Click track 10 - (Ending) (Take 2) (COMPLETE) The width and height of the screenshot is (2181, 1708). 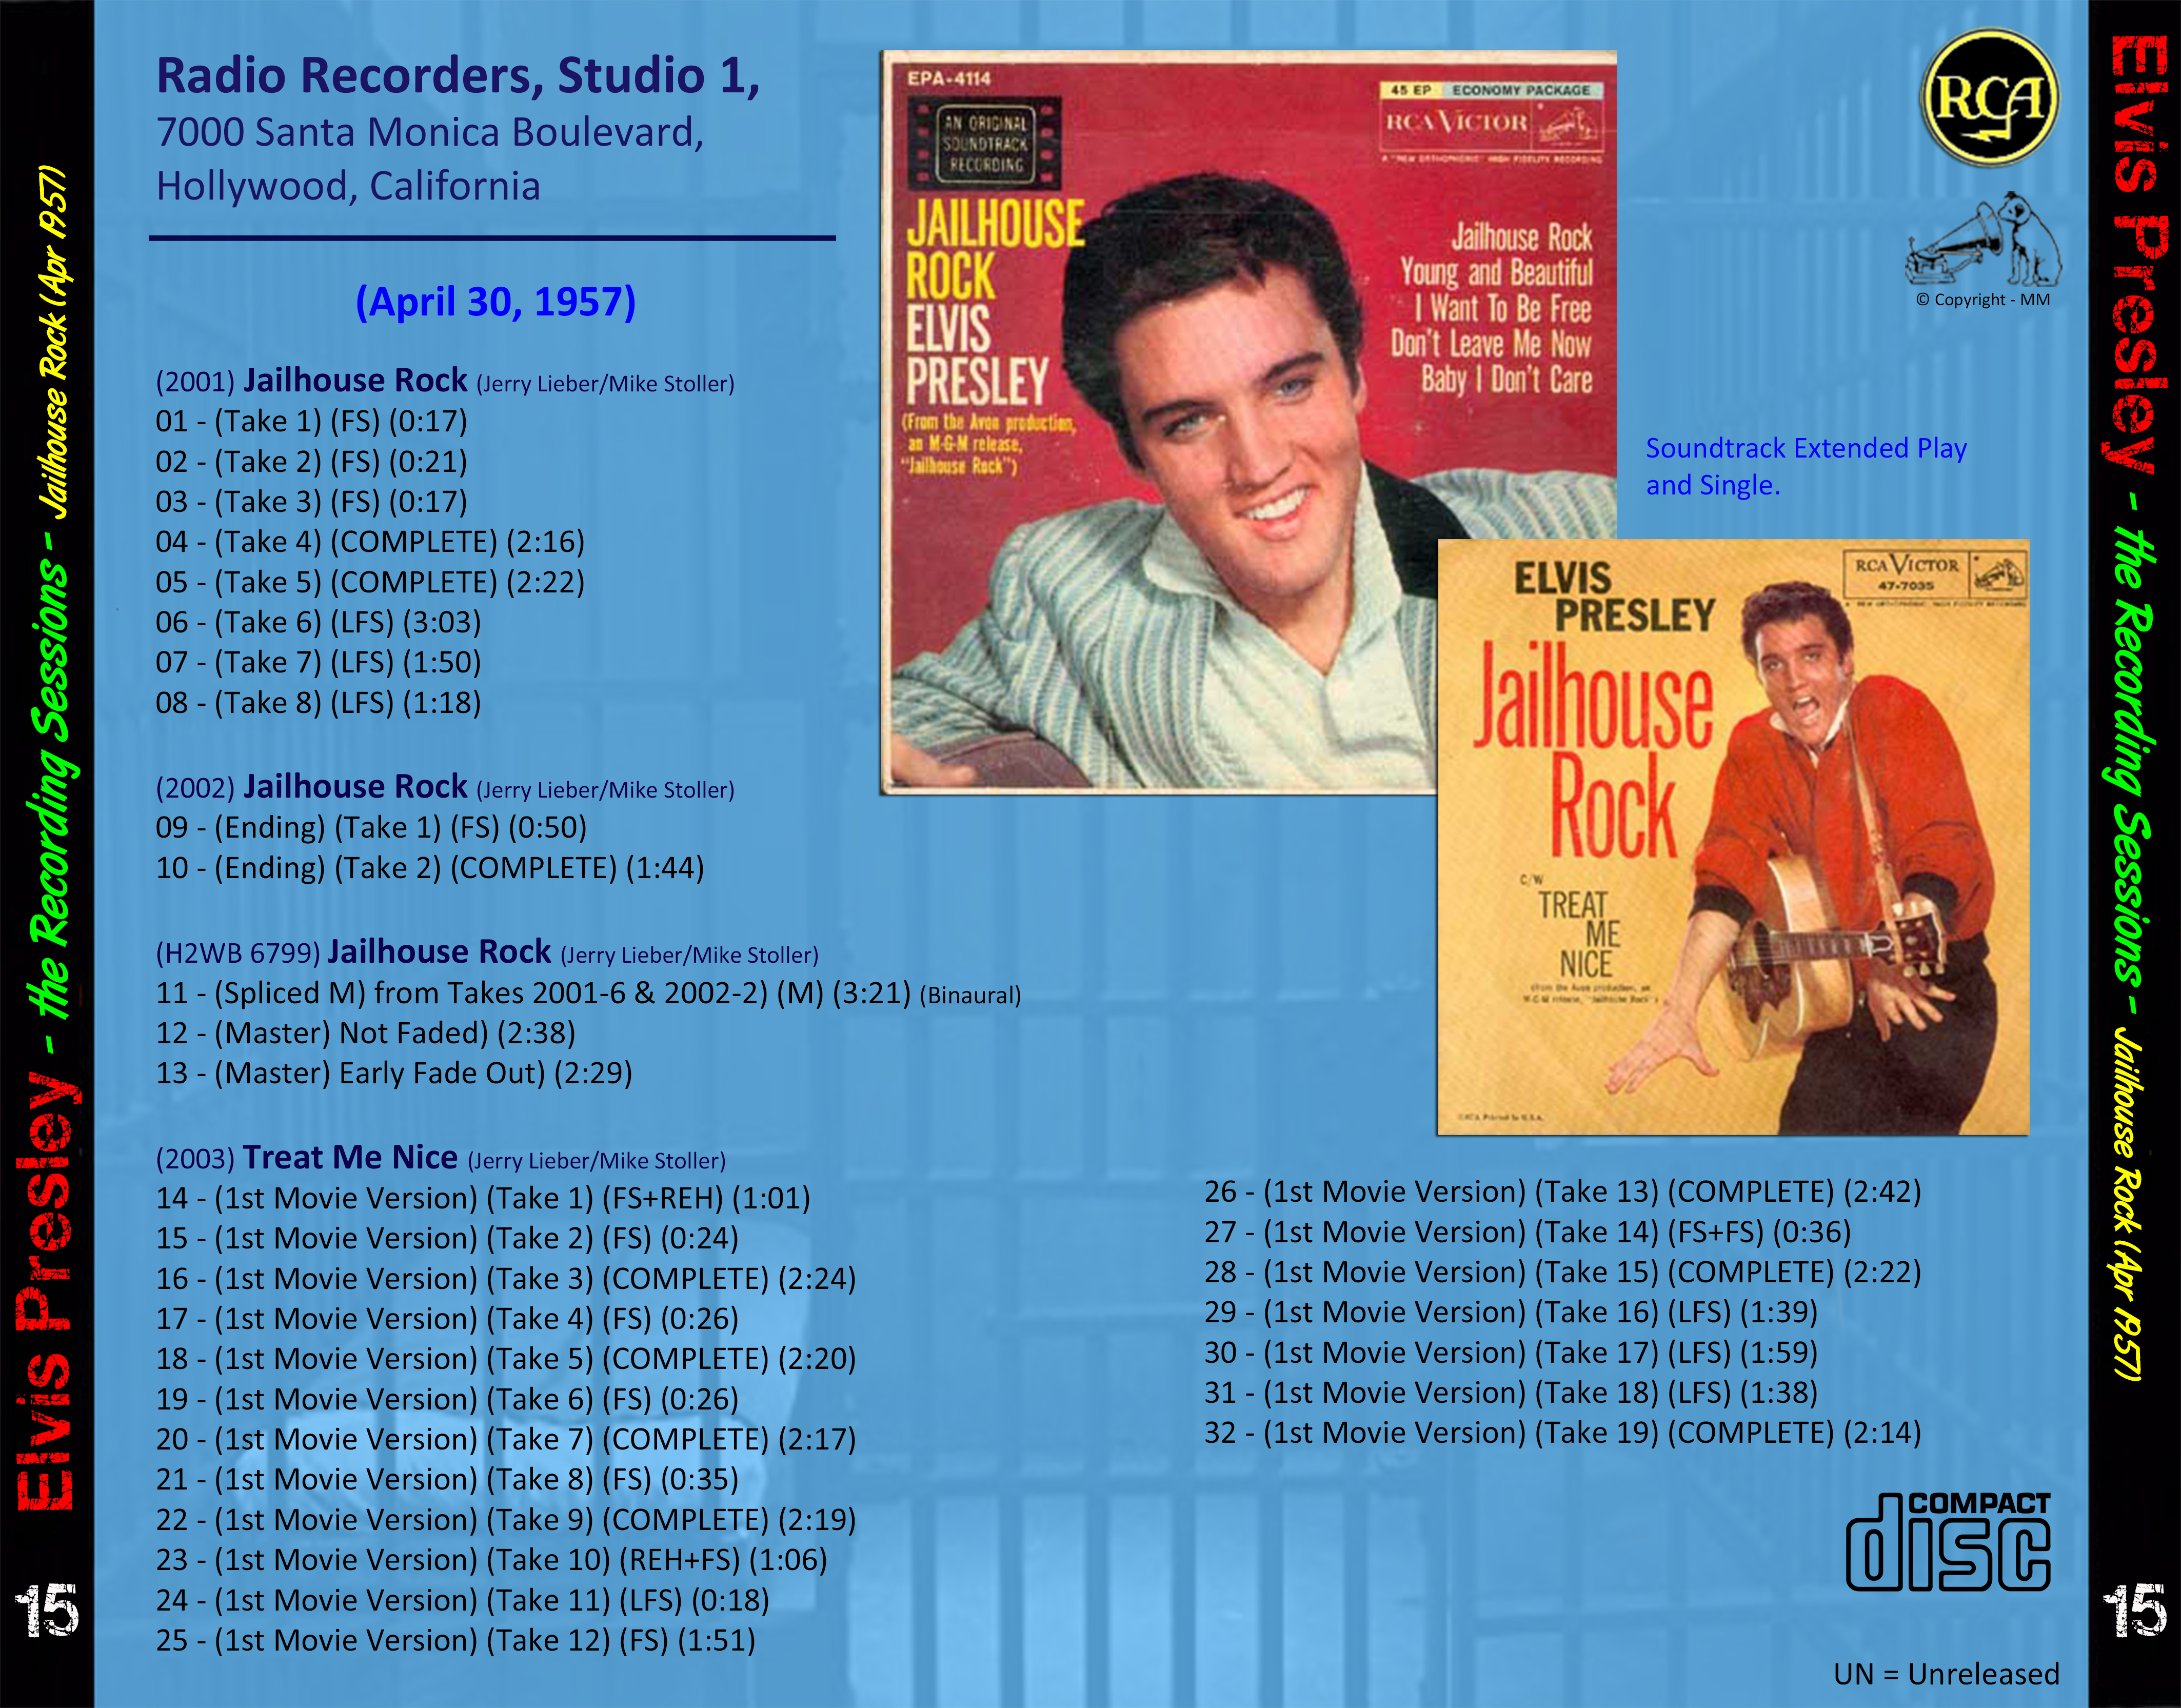[430, 868]
